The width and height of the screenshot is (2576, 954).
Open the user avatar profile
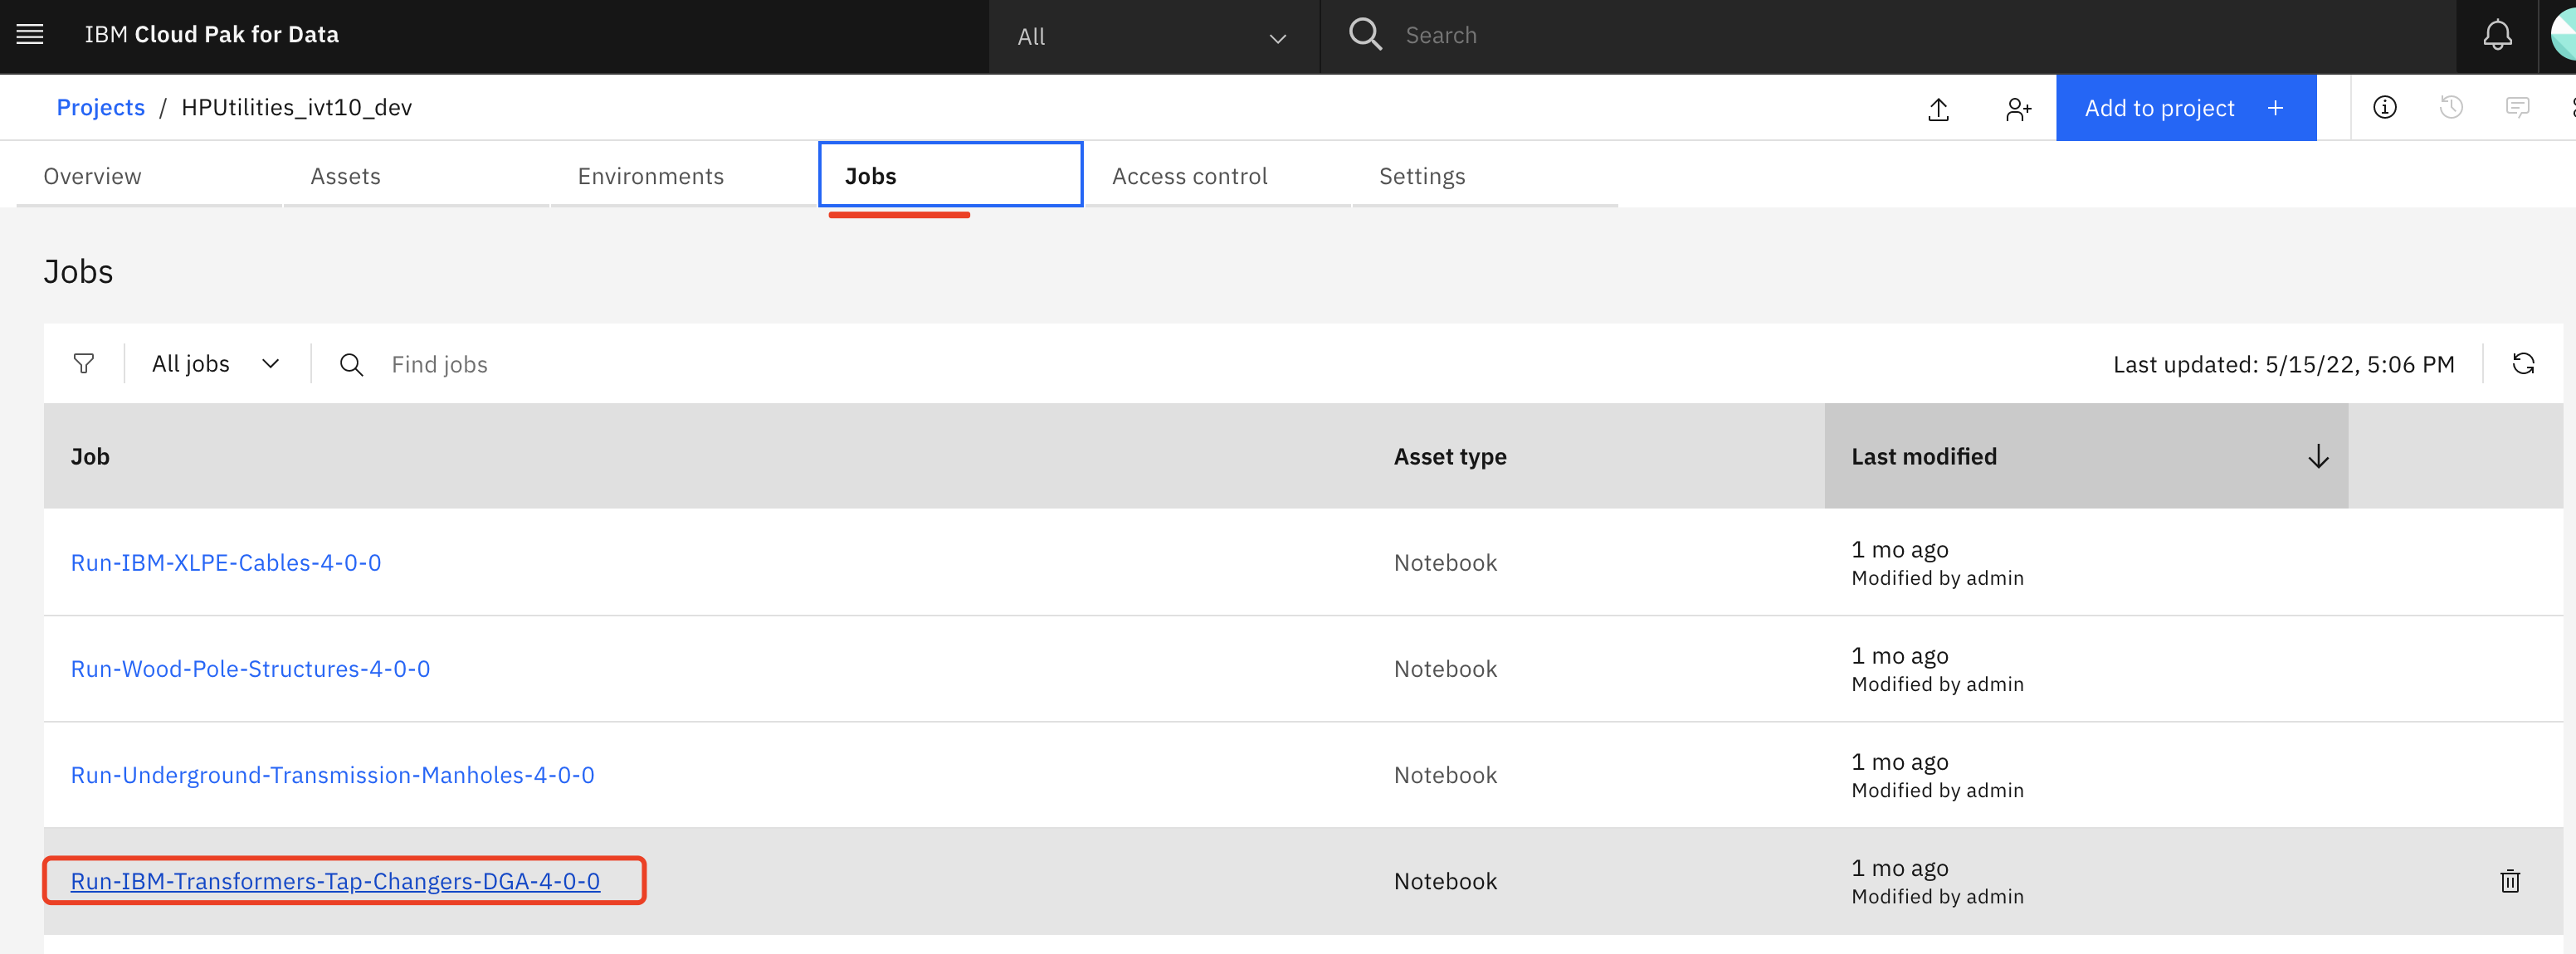coord(2563,35)
